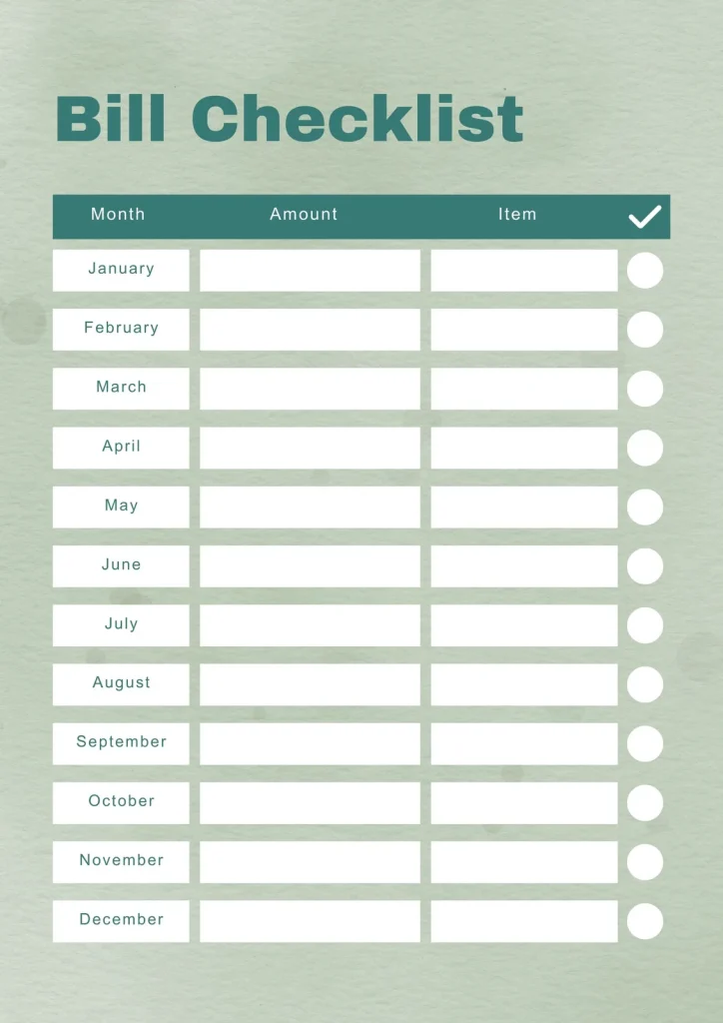The height and width of the screenshot is (1023, 723).
Task: Click the July Amount field
Action: pyautogui.click(x=310, y=625)
